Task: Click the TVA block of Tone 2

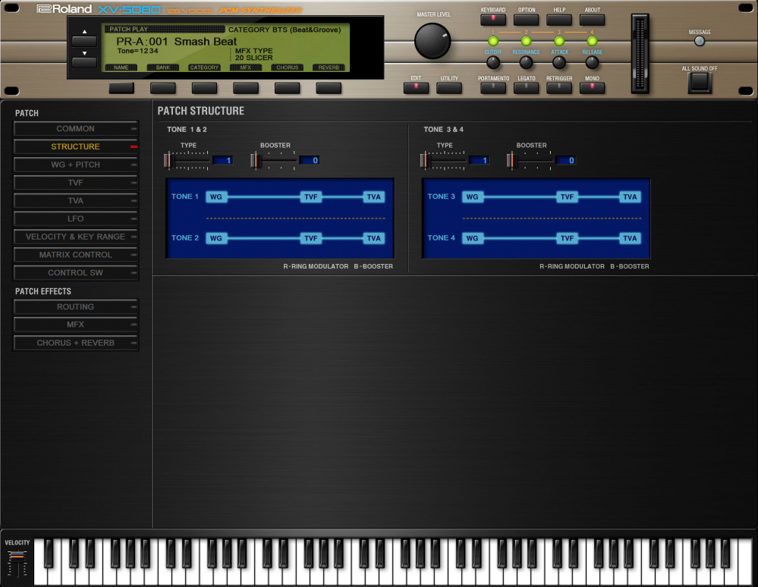Action: [373, 238]
